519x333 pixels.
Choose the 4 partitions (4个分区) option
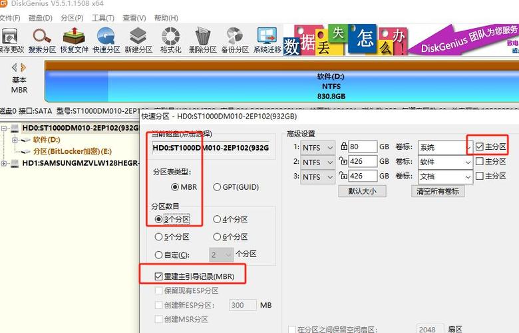(230, 219)
